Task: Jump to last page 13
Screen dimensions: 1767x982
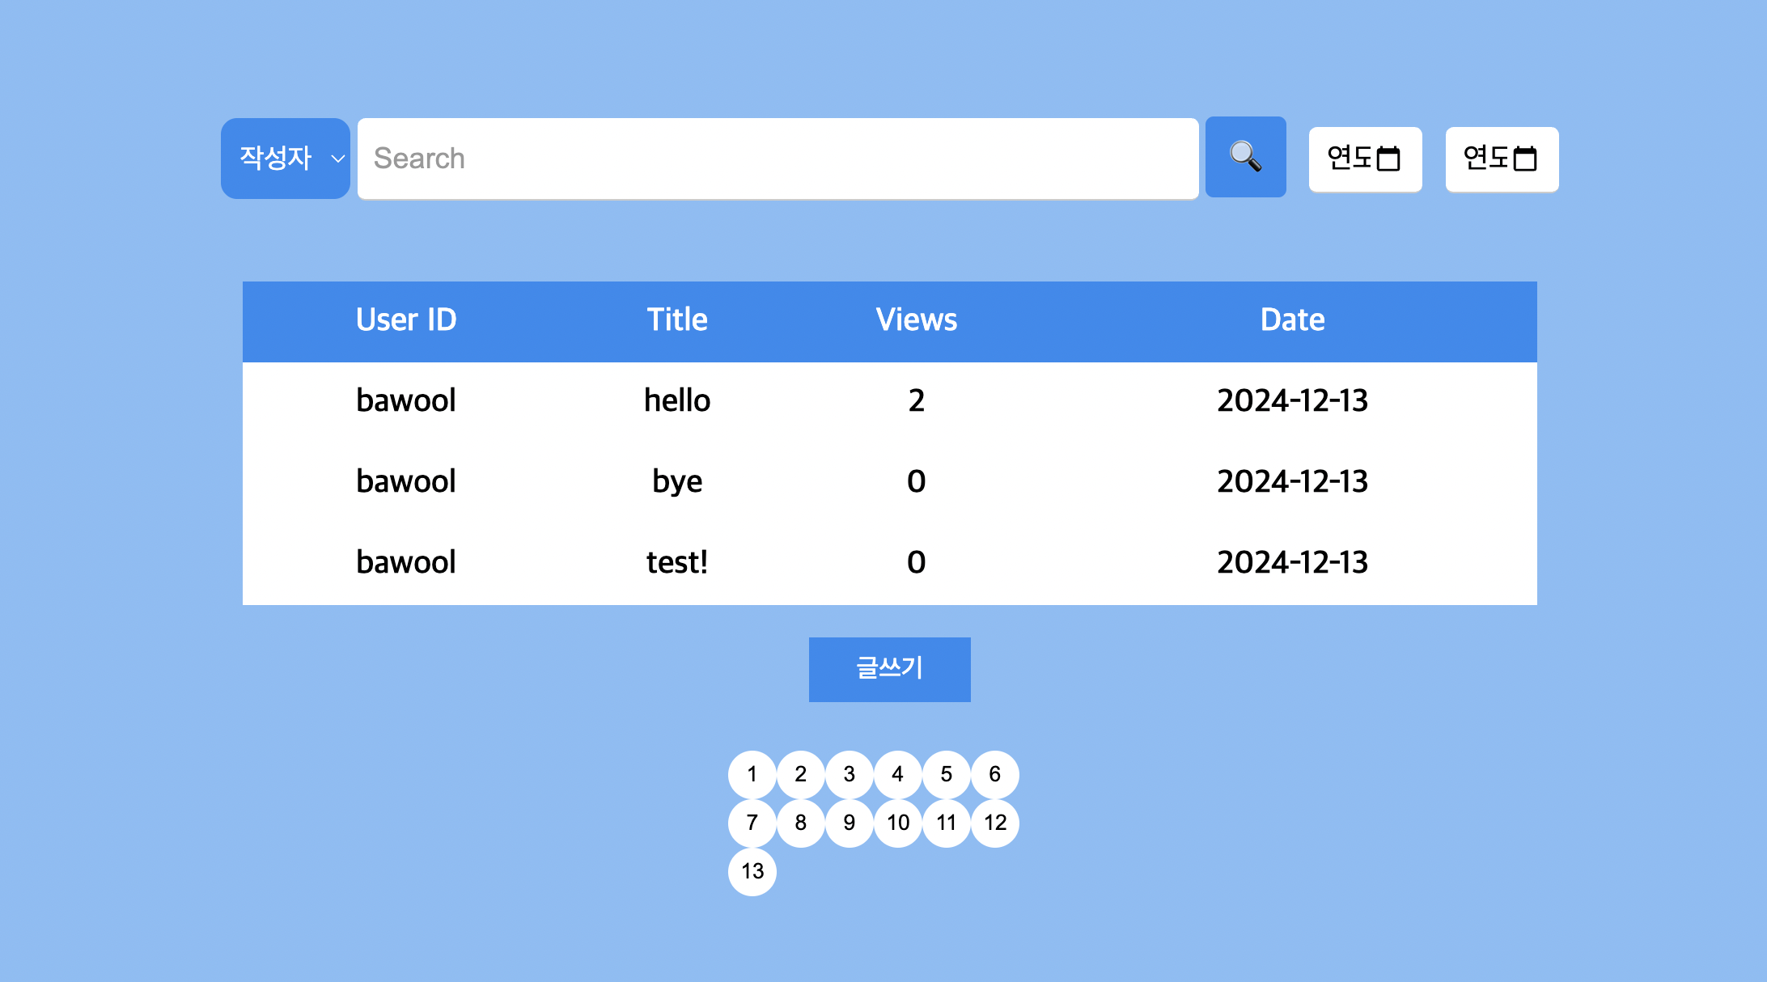Action: (752, 871)
